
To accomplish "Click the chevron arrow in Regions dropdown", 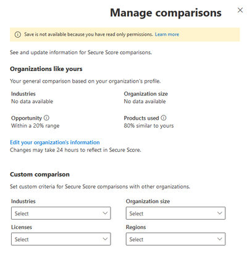I will point(220,239).
